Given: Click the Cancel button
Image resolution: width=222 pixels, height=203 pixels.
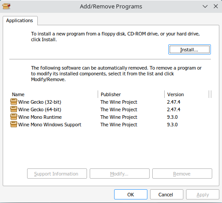Looking at the screenshot, I should click(x=166, y=195).
